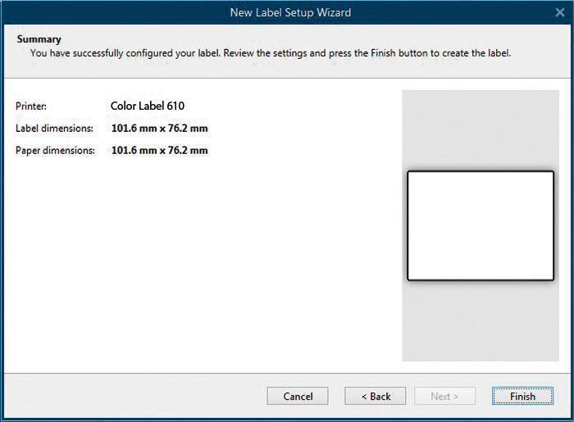Click the Paper dimensions: field label
574x422 pixels.
click(x=55, y=151)
